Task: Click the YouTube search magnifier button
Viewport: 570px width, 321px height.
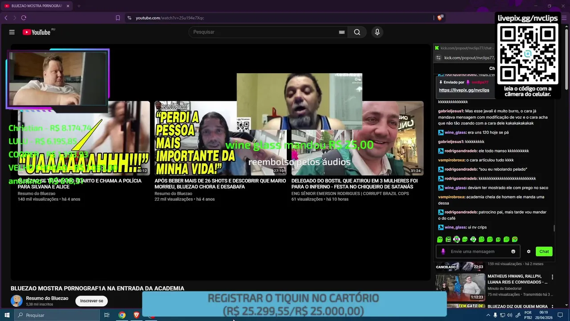Action: 357,32
